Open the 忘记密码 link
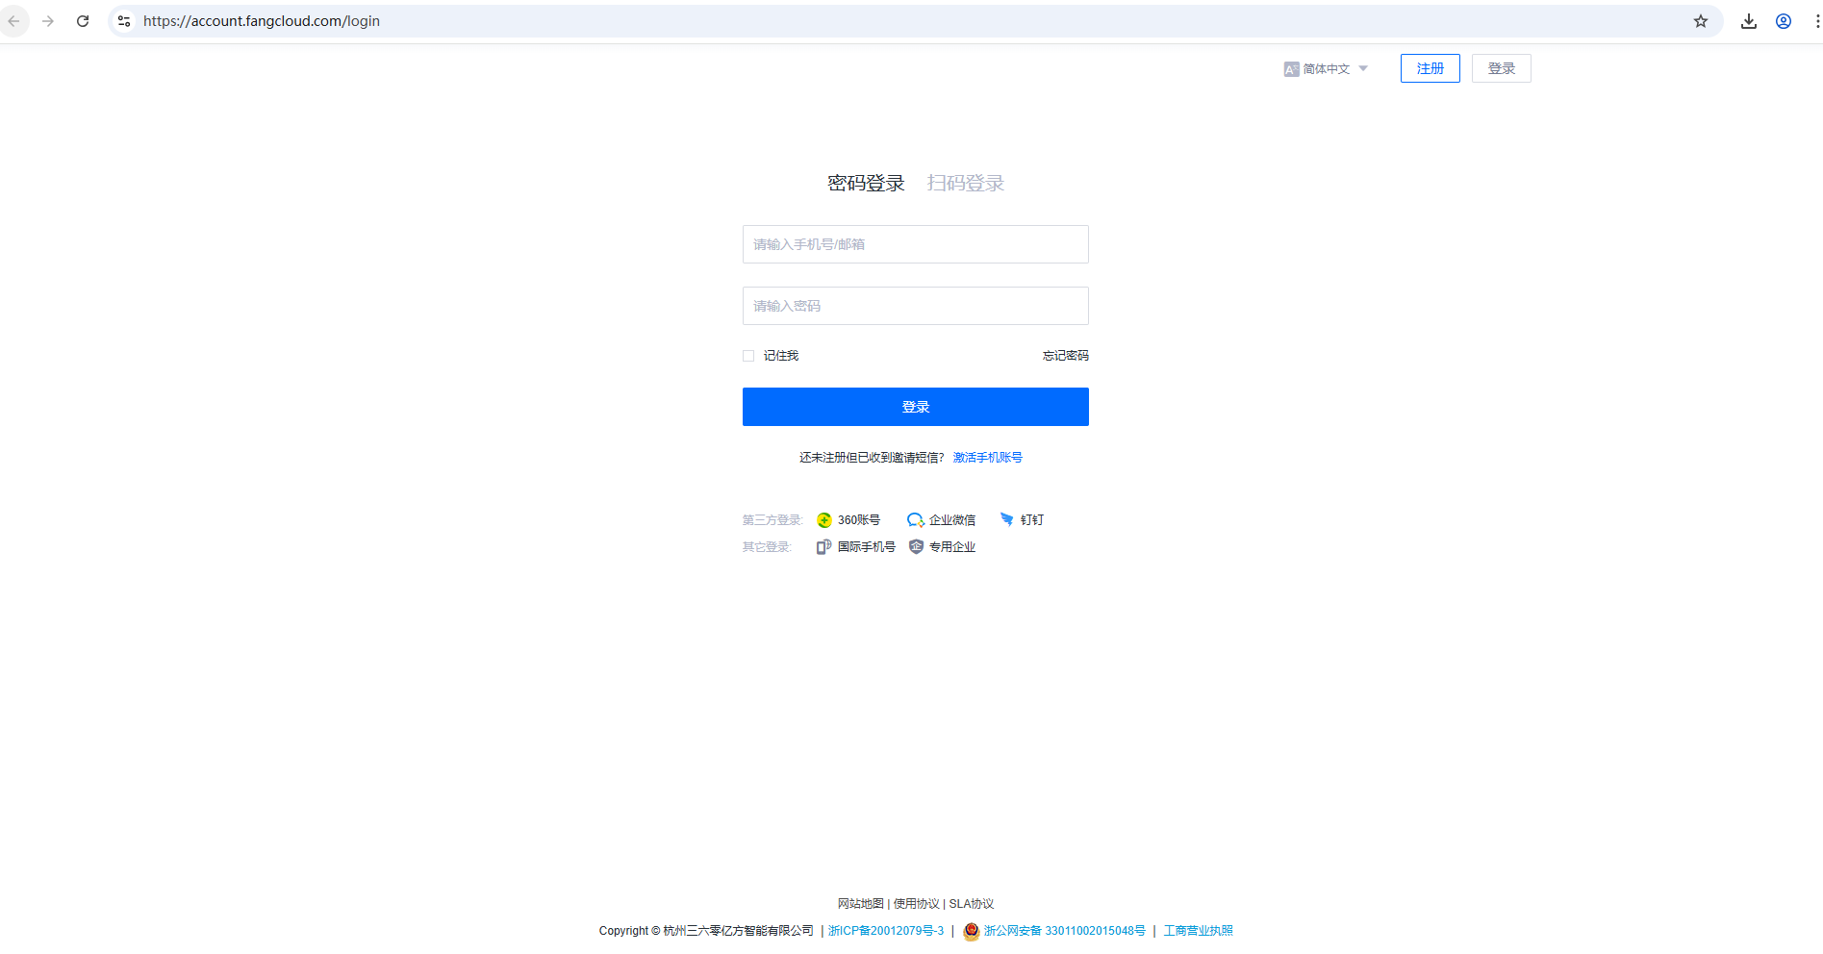 [1064, 355]
